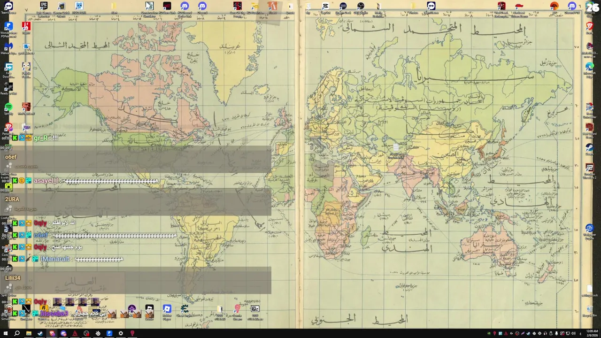Open File Explorer from the taskbar

point(29,333)
